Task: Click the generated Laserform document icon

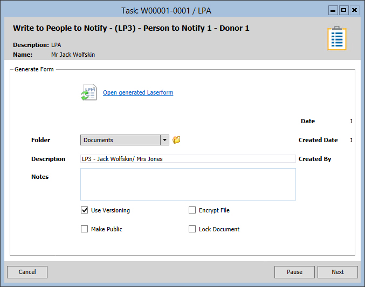Action: click(x=88, y=92)
